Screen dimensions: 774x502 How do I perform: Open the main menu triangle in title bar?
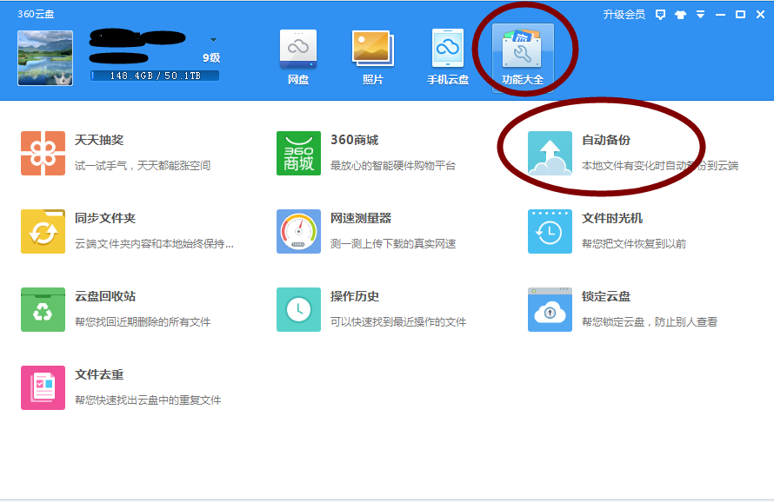tap(700, 14)
